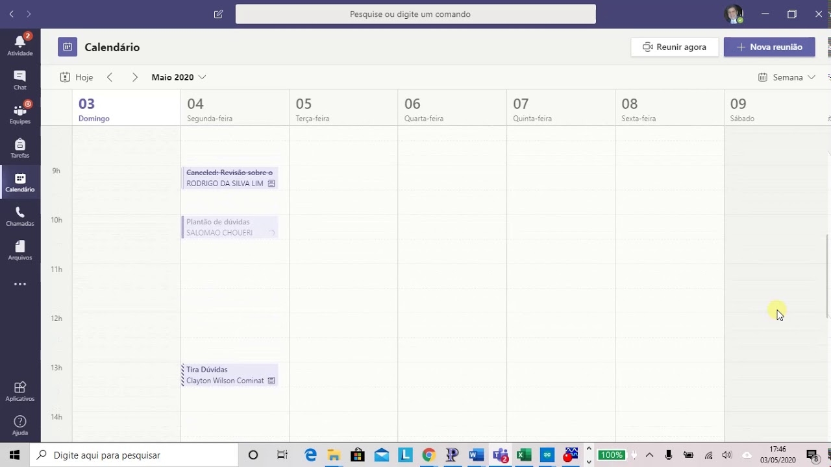Launch Google Chrome from the taskbar
This screenshot has width=831, height=467.
pos(428,455)
